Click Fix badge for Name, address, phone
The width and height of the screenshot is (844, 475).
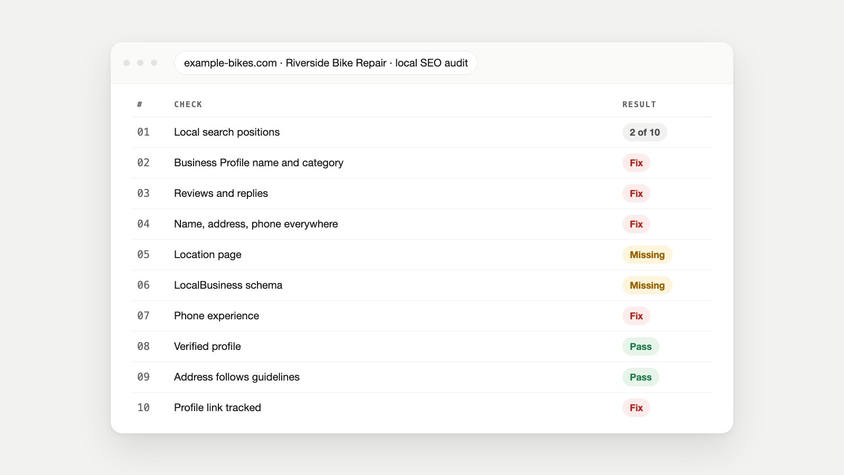[x=636, y=224]
